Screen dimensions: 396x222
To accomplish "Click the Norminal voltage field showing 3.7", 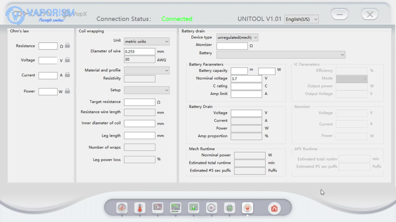I will [x=246, y=79].
